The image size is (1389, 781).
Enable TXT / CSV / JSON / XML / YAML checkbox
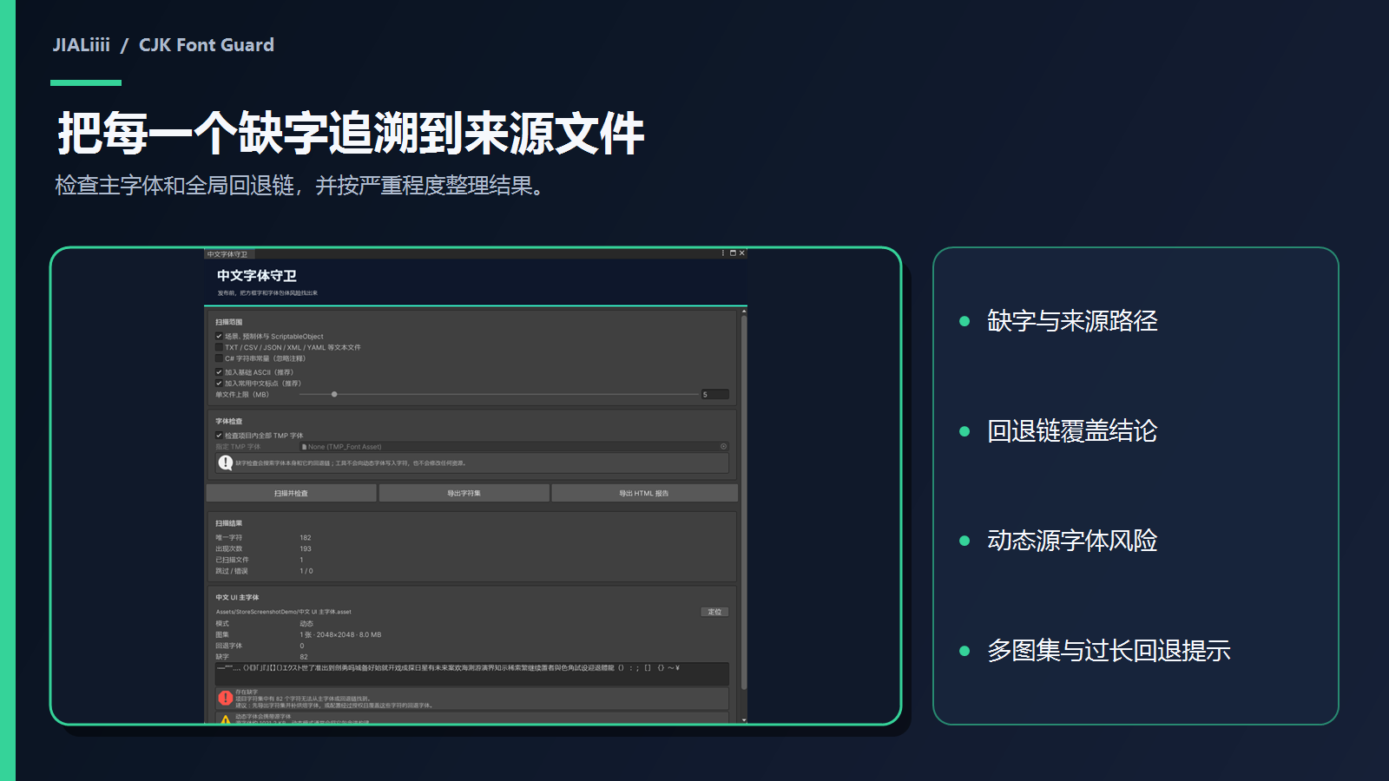pyautogui.click(x=219, y=347)
